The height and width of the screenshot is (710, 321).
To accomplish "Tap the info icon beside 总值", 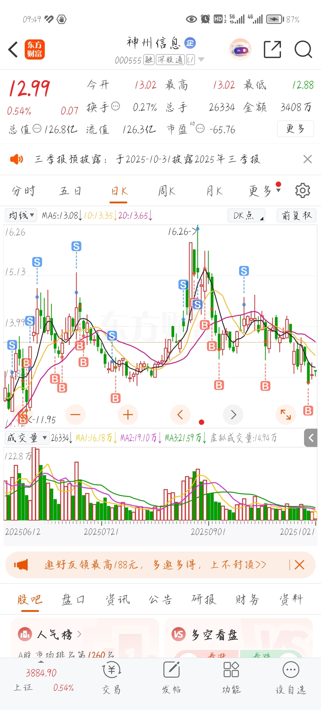I will (37, 129).
